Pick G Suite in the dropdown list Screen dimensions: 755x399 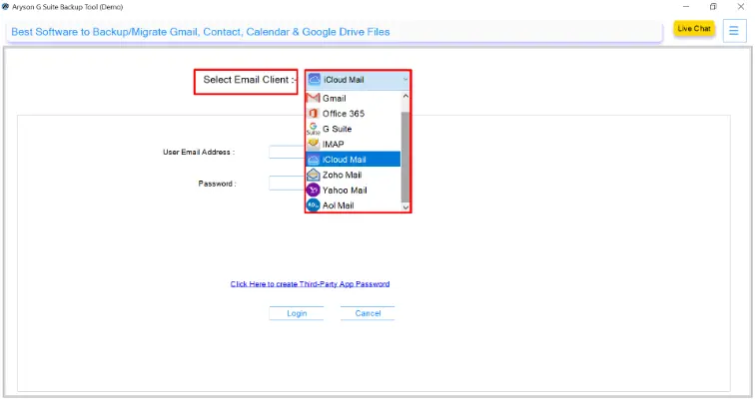pos(354,129)
